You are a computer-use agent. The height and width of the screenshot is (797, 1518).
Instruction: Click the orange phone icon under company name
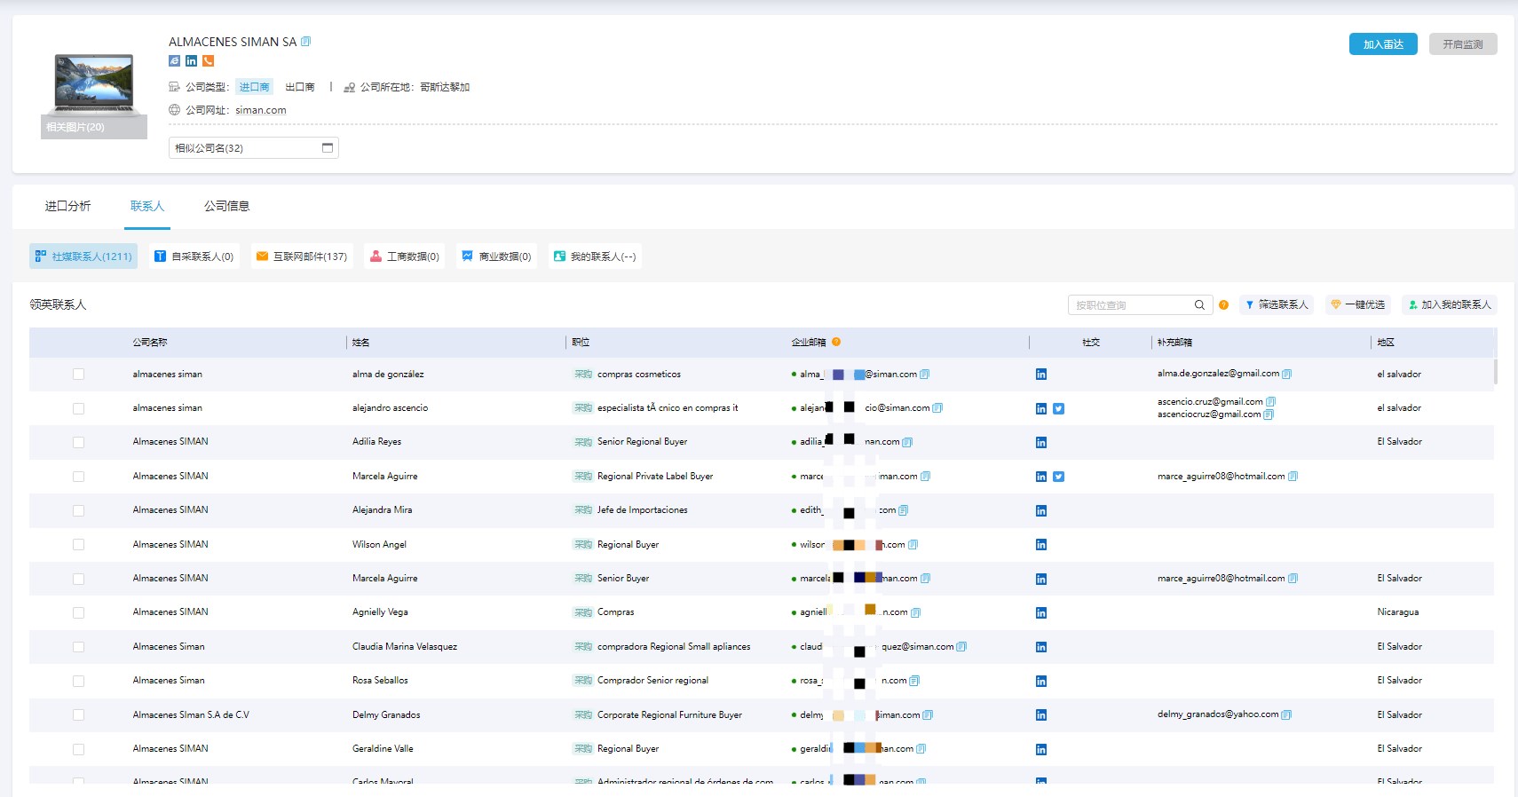(x=209, y=61)
